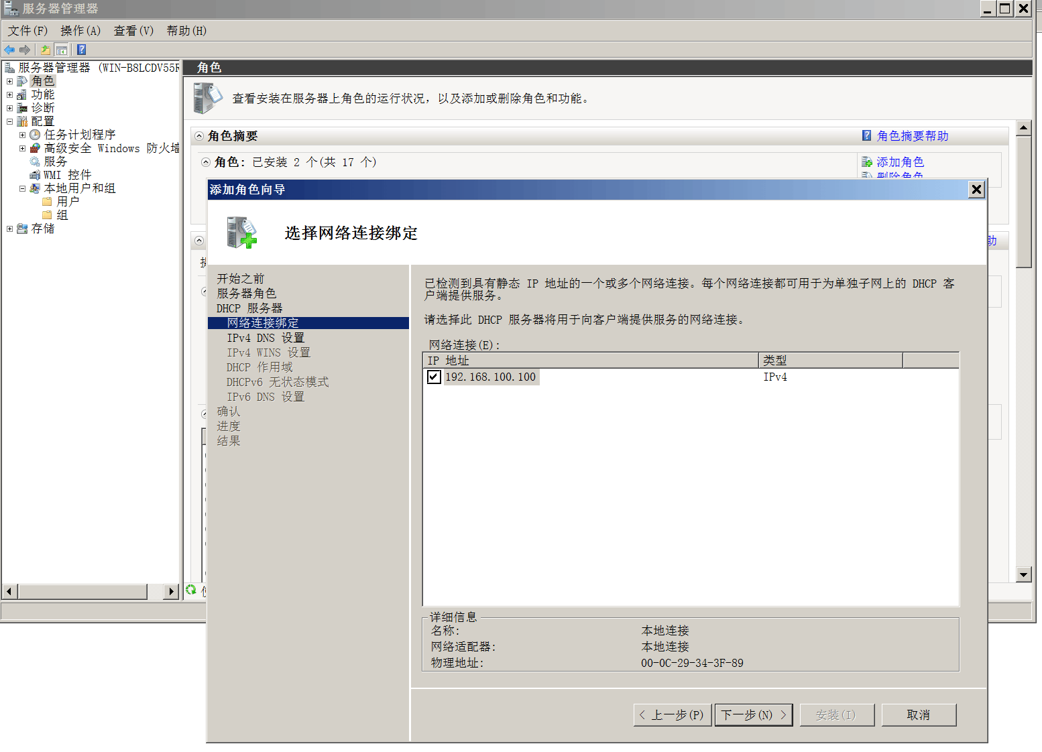Click the 存储 node icon
The width and height of the screenshot is (1042, 752).
pos(22,229)
